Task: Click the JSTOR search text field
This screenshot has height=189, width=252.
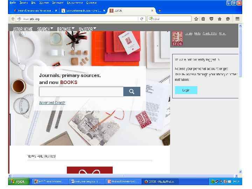Action: pyautogui.click(x=81, y=92)
